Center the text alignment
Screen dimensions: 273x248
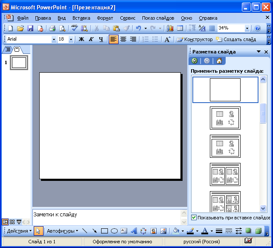click(123, 39)
